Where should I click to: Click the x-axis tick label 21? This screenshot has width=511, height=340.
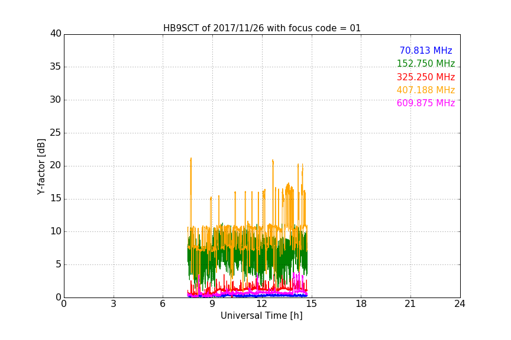(x=410, y=304)
